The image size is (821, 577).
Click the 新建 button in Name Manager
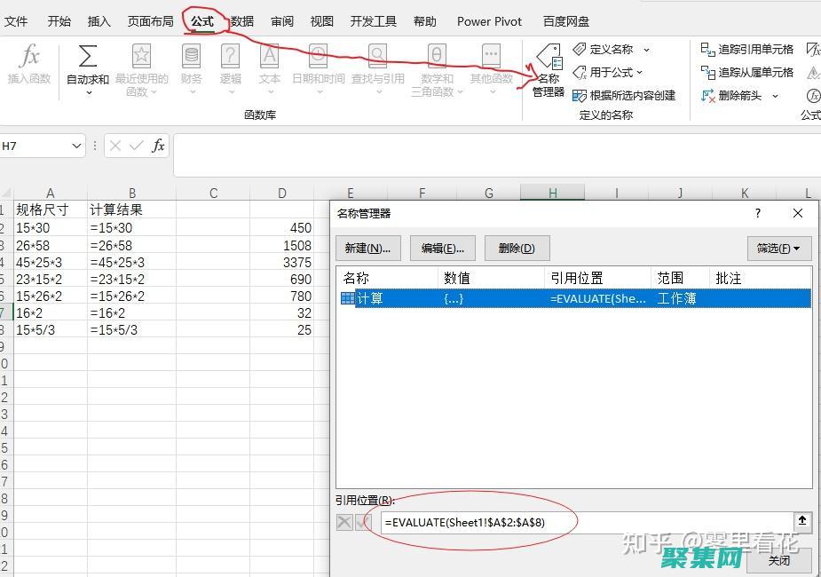[x=368, y=248]
